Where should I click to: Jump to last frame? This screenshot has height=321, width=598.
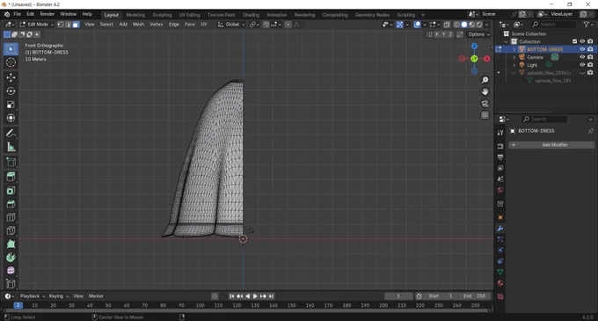[271, 296]
